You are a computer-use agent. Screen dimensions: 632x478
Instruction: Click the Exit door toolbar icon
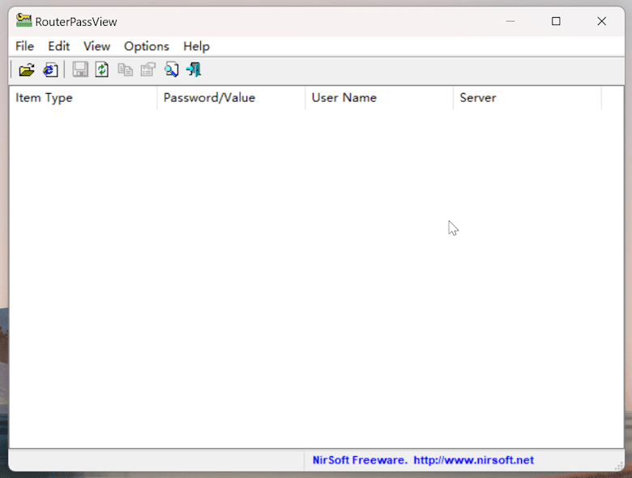point(194,70)
